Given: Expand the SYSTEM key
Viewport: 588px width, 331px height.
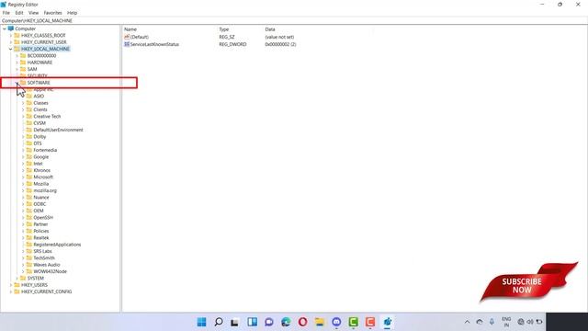Looking at the screenshot, I should click(17, 278).
